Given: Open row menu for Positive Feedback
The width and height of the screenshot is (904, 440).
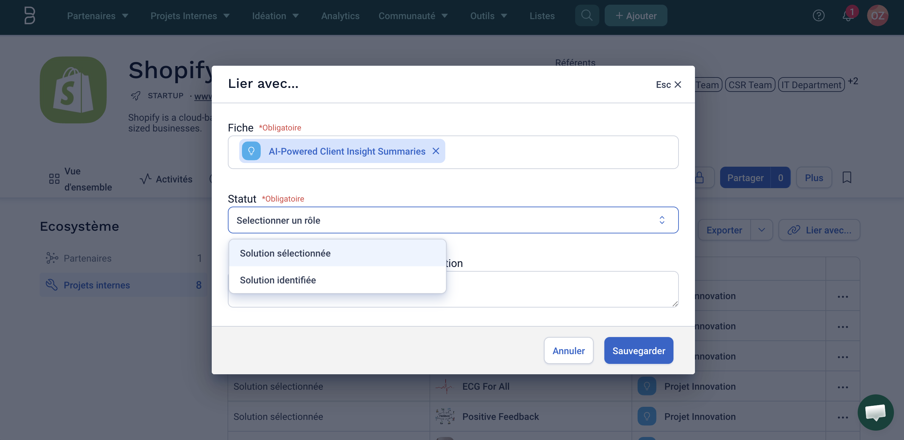Looking at the screenshot, I should (x=843, y=417).
